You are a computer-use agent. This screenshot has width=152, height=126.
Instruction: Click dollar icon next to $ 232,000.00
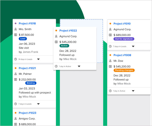(x=15, y=80)
